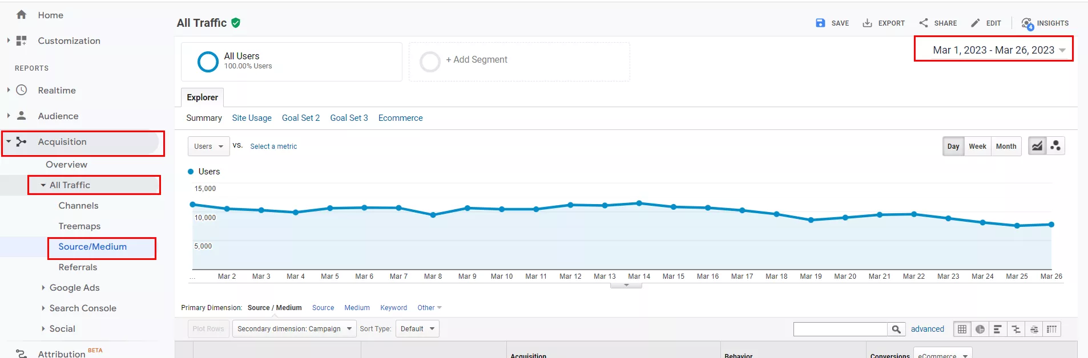Viewport: 1088px width, 358px height.
Task: Open the advanced filter link
Action: (x=927, y=329)
